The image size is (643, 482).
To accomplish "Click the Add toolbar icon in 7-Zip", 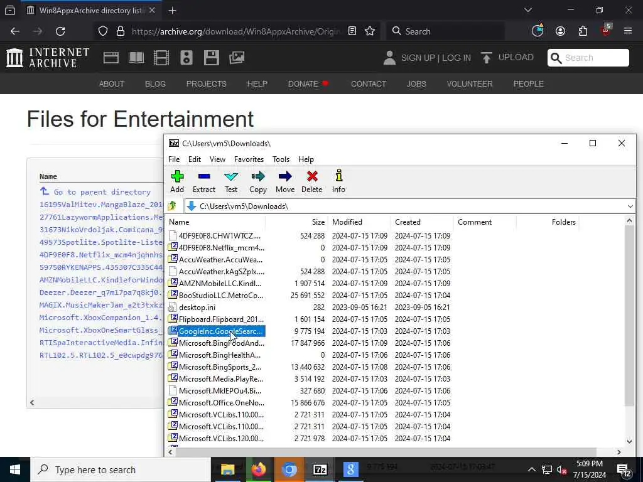I will tap(177, 181).
